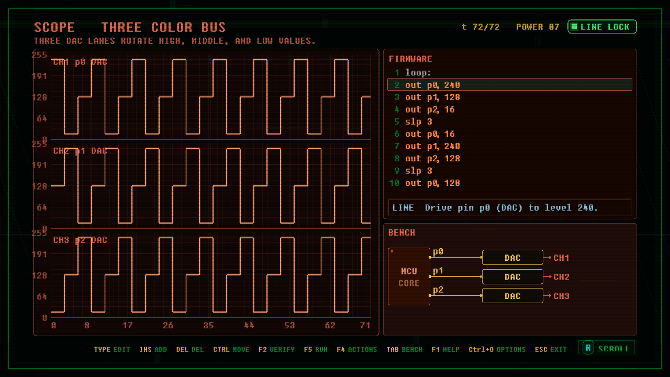Select firmware line 6 'out p0, 16'
The width and height of the screenshot is (670, 377).
pyautogui.click(x=510, y=134)
